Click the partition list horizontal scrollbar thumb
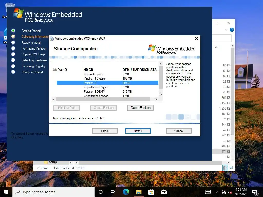263x197 pixels. [103, 99]
